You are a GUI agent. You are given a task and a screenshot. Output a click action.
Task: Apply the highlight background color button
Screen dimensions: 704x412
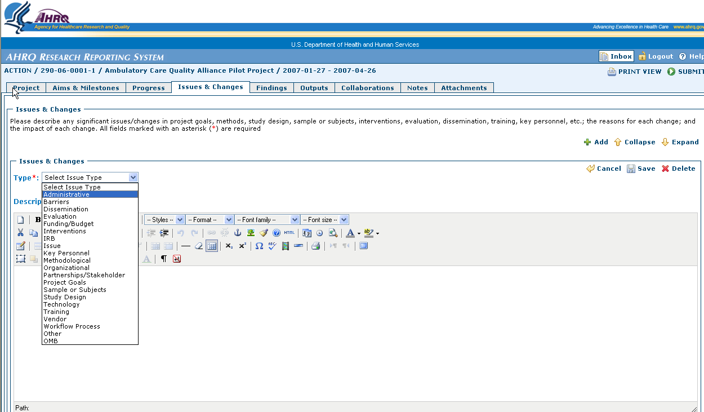coord(369,233)
